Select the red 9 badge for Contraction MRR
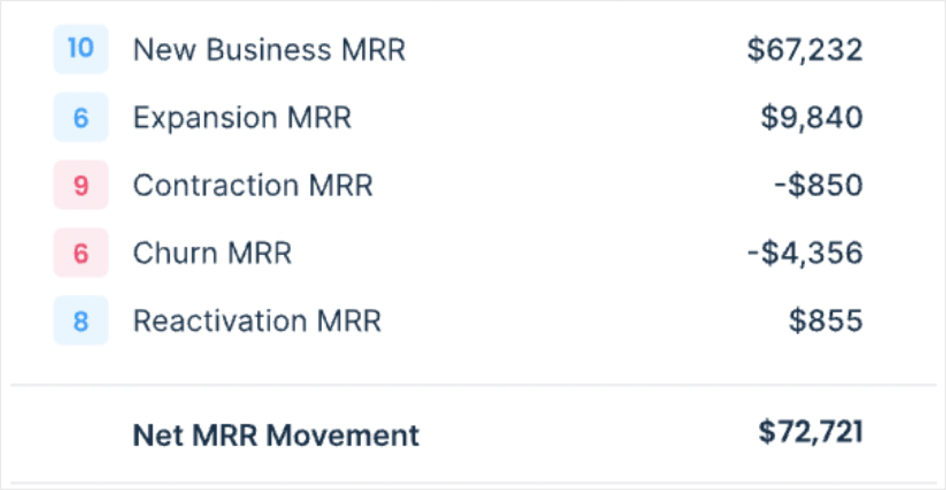This screenshot has height=490, width=946. pyautogui.click(x=81, y=185)
